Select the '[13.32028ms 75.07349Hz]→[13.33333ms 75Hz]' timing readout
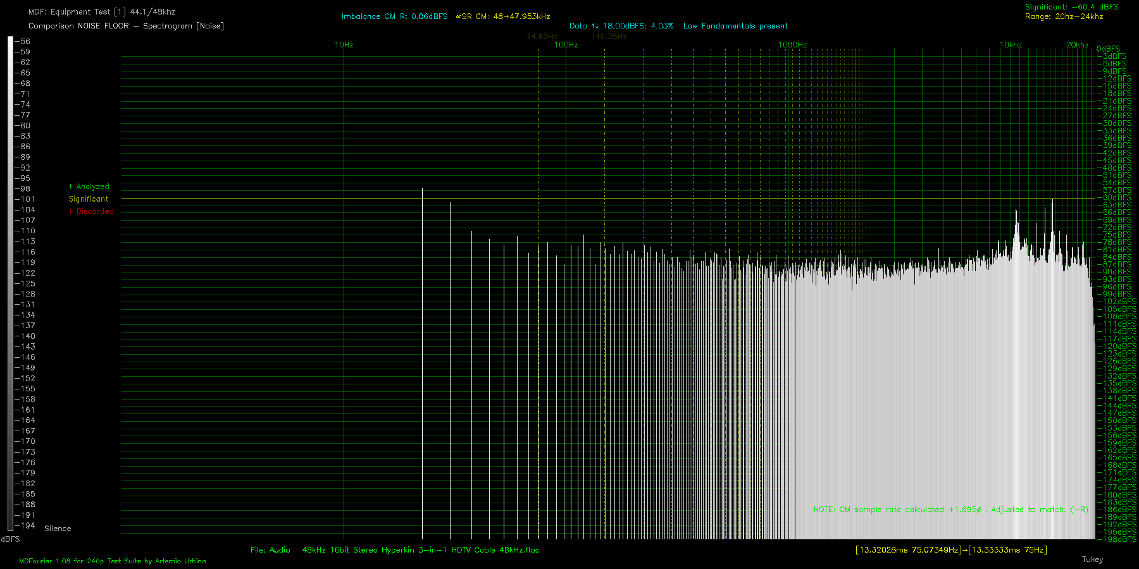The image size is (1139, 569). coord(951,550)
